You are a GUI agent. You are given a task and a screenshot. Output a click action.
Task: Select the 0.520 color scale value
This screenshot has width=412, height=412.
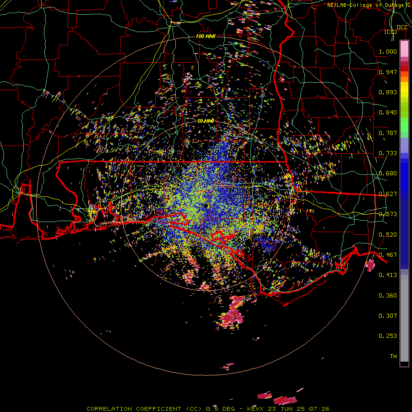pyautogui.click(x=388, y=234)
